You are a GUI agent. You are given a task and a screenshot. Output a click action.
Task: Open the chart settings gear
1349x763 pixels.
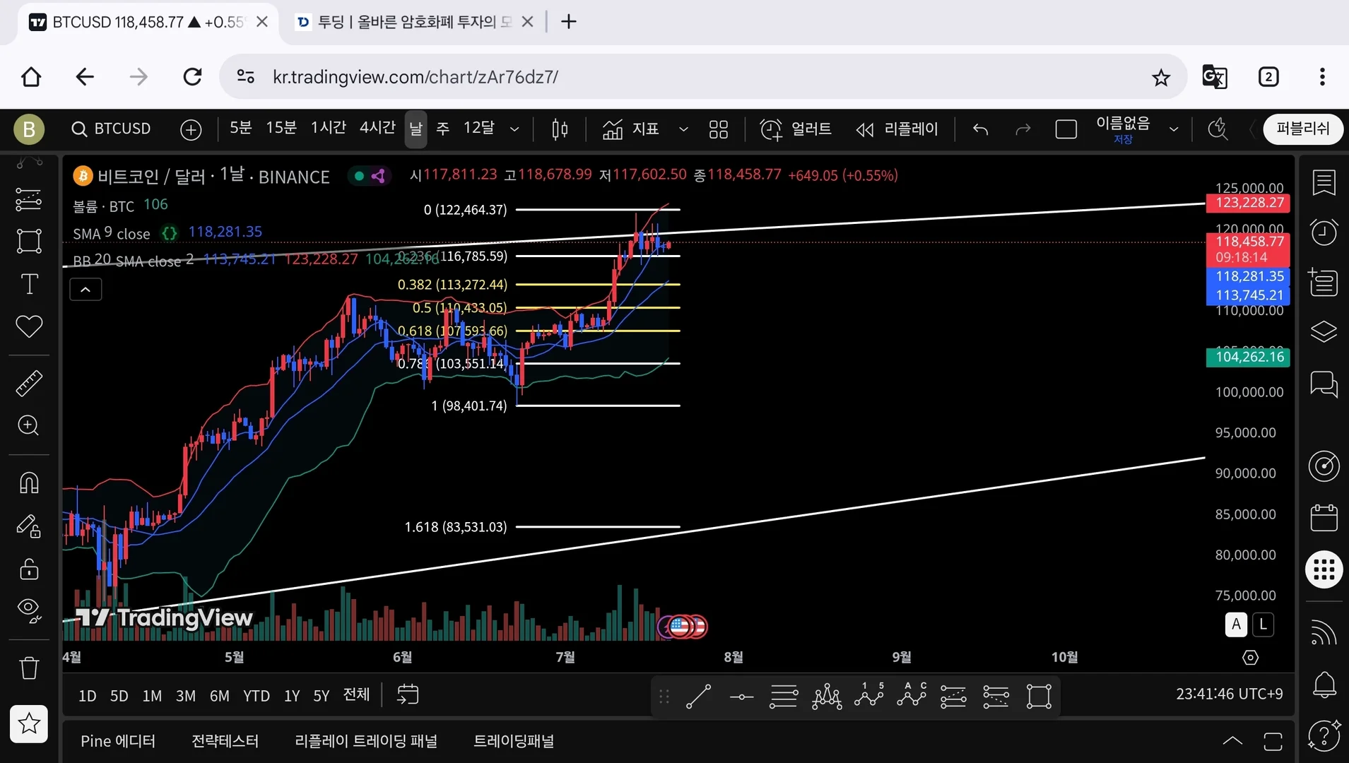(x=1250, y=658)
